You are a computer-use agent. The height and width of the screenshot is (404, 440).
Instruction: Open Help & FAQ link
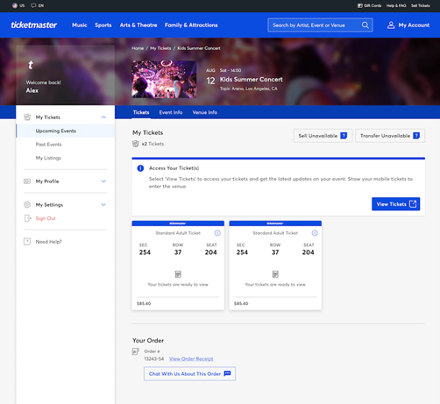(396, 5)
